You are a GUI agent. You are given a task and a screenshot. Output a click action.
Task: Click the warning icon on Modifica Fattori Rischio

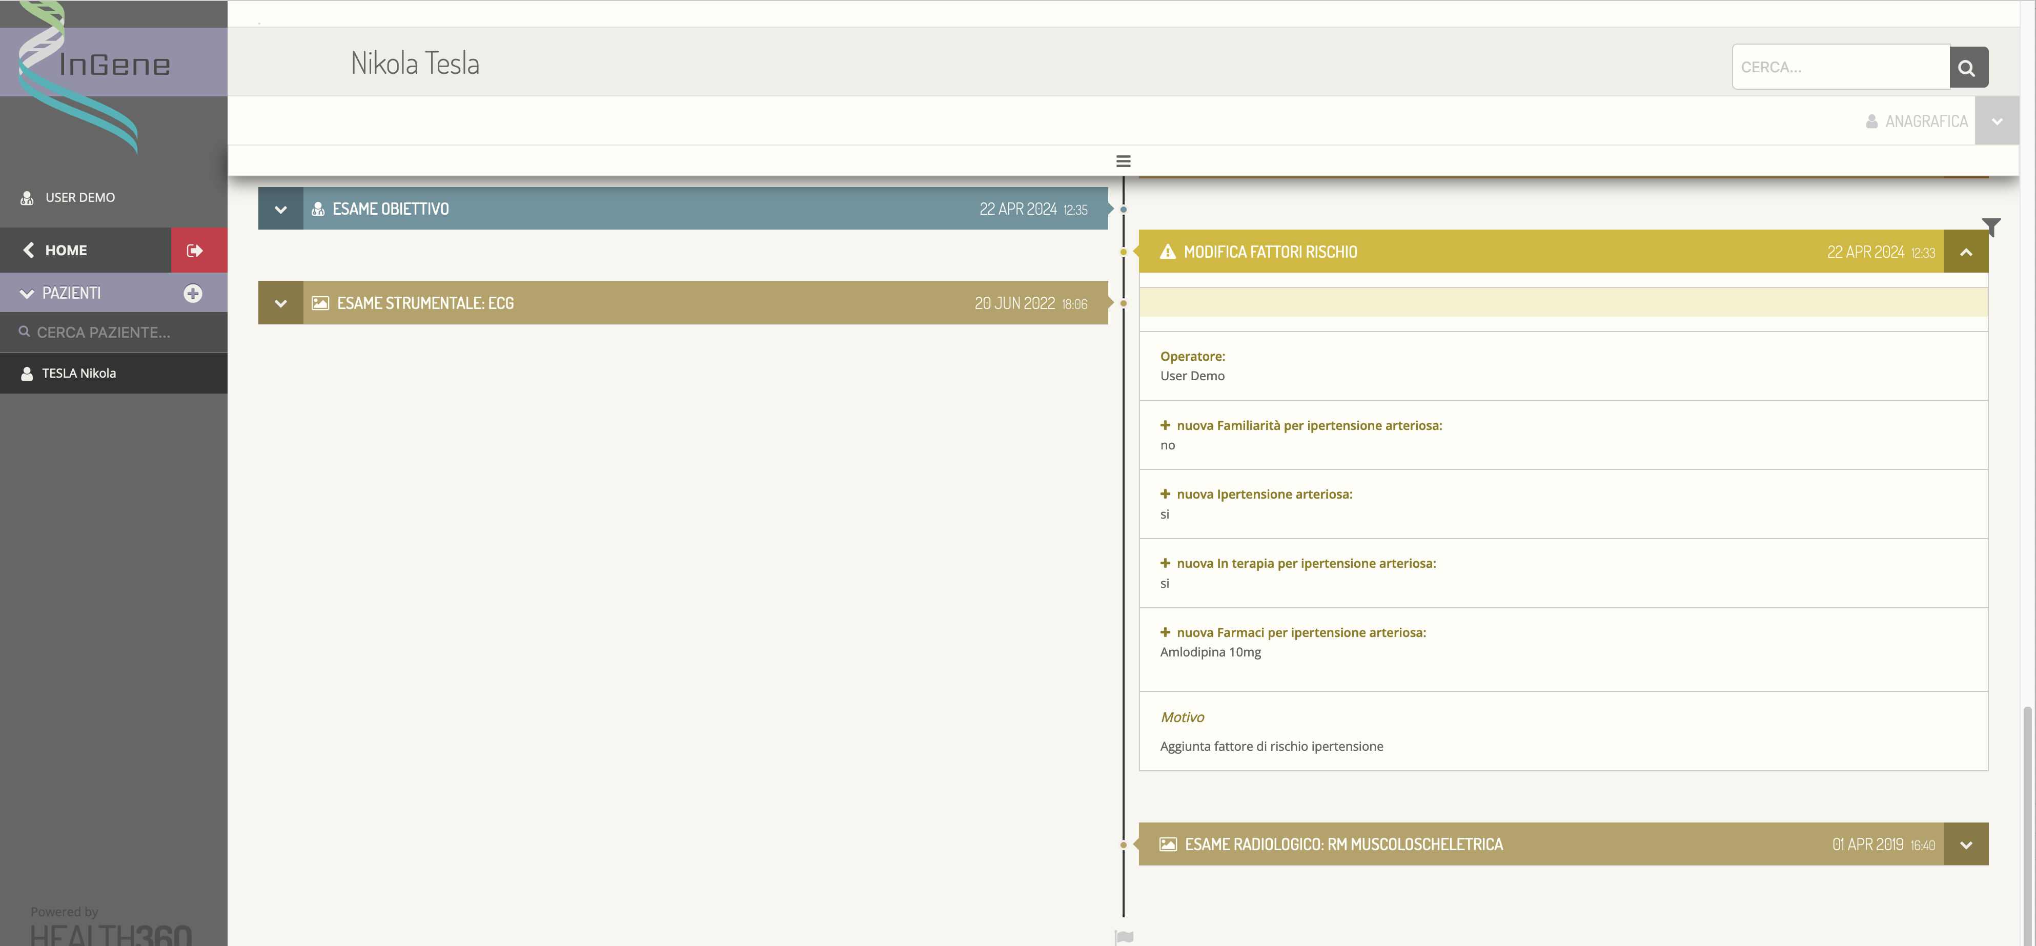coord(1167,252)
